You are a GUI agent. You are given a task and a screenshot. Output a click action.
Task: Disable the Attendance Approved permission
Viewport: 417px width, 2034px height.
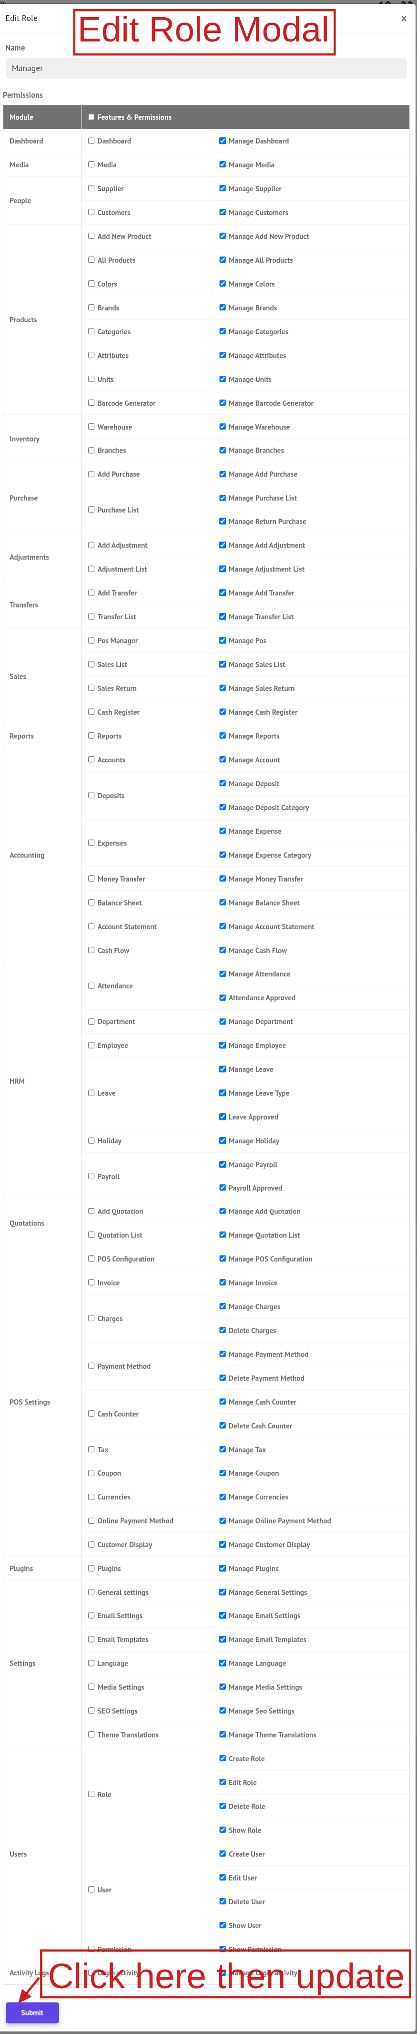coord(223,997)
